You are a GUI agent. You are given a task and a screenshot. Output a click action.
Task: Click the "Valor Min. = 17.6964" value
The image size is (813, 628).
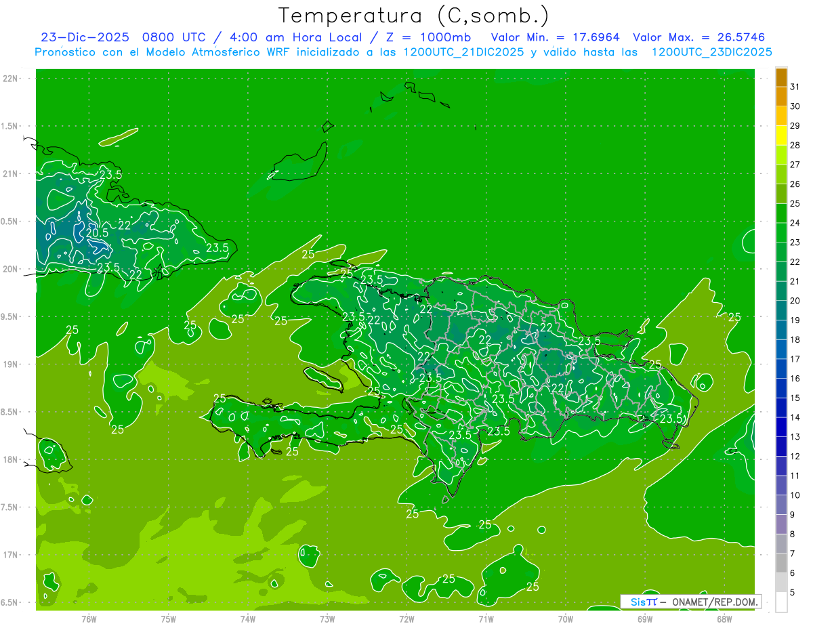tap(555, 37)
